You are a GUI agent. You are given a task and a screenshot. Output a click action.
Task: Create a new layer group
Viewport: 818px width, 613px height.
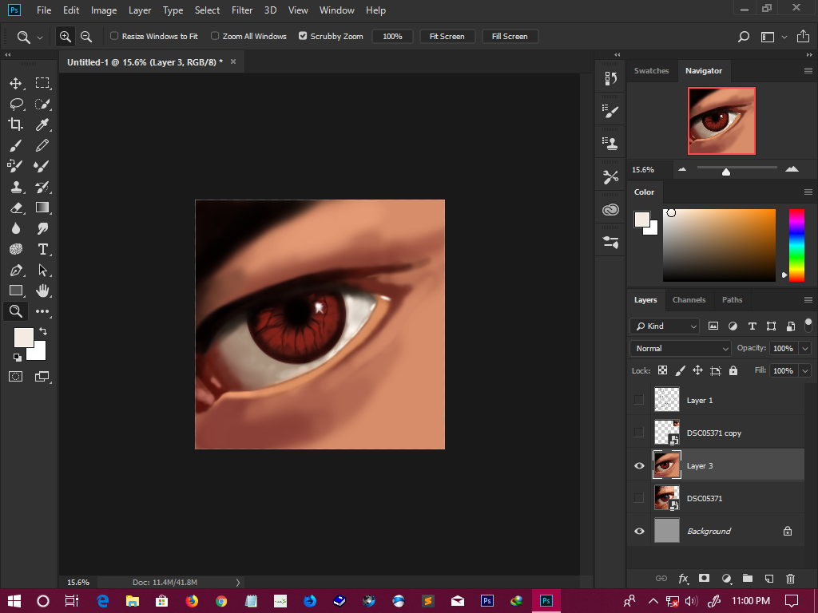pyautogui.click(x=748, y=578)
